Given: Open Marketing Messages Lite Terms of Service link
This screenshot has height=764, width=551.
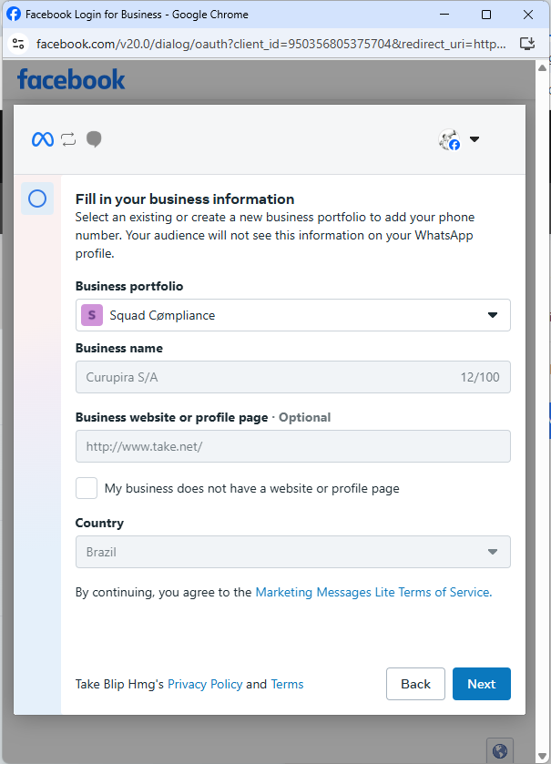Looking at the screenshot, I should [373, 592].
